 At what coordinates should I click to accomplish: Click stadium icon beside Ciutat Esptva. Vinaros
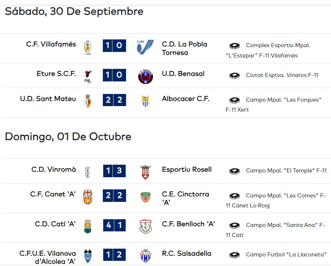234,75
